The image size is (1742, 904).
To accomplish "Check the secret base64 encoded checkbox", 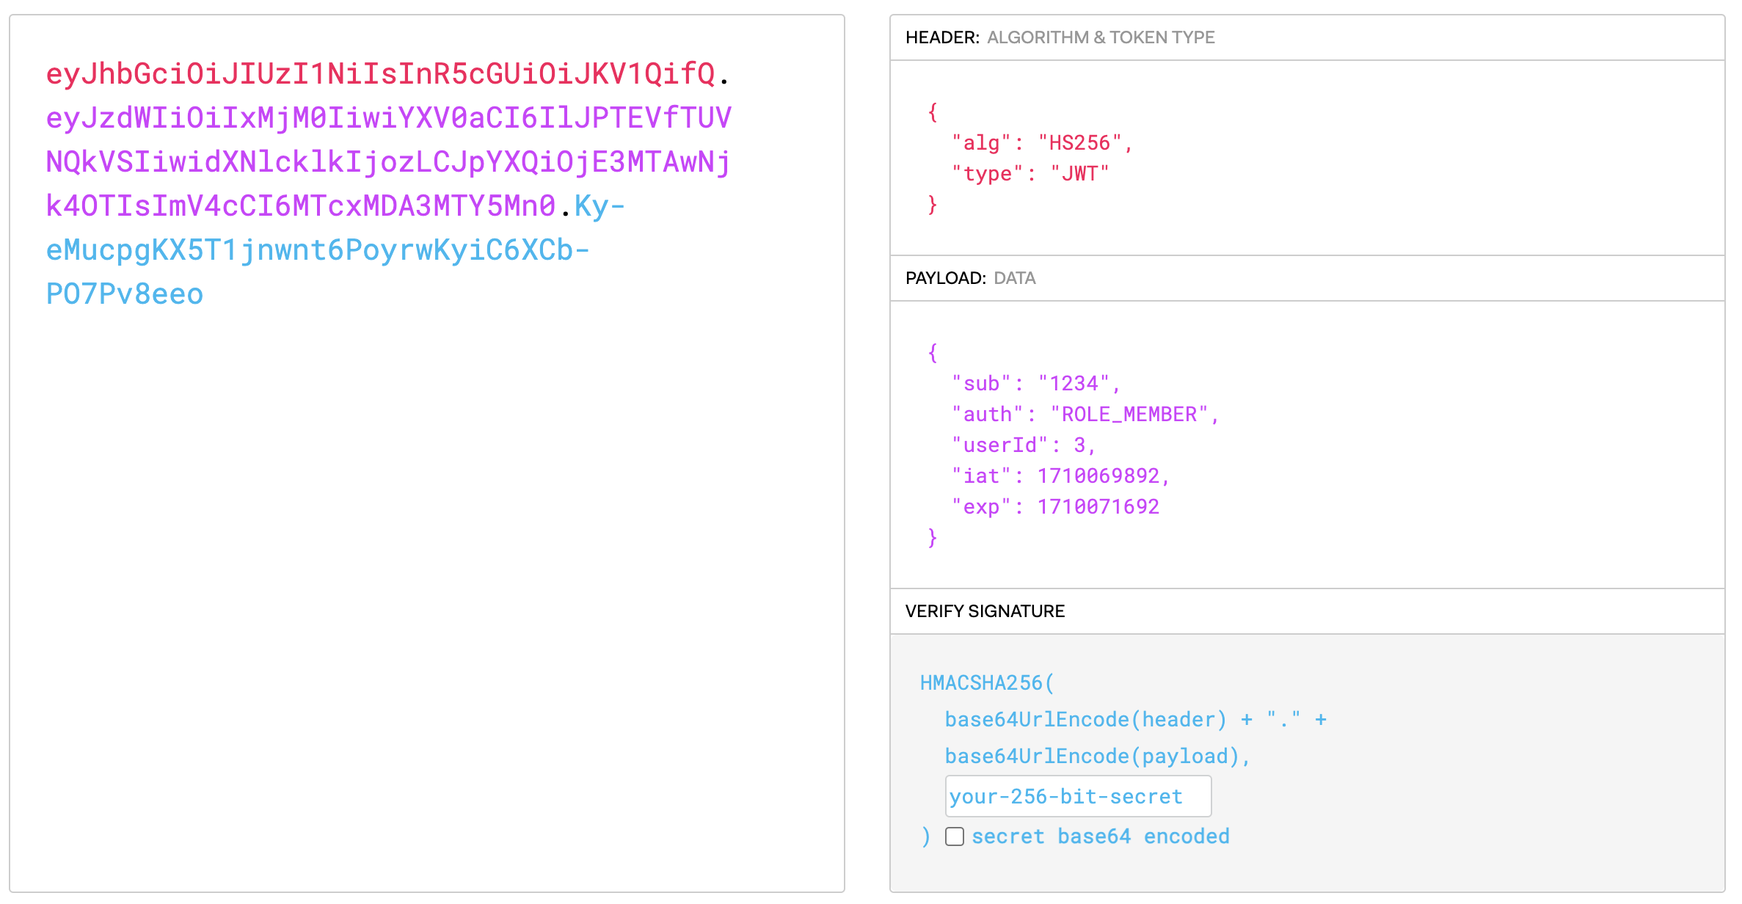I will tap(954, 836).
